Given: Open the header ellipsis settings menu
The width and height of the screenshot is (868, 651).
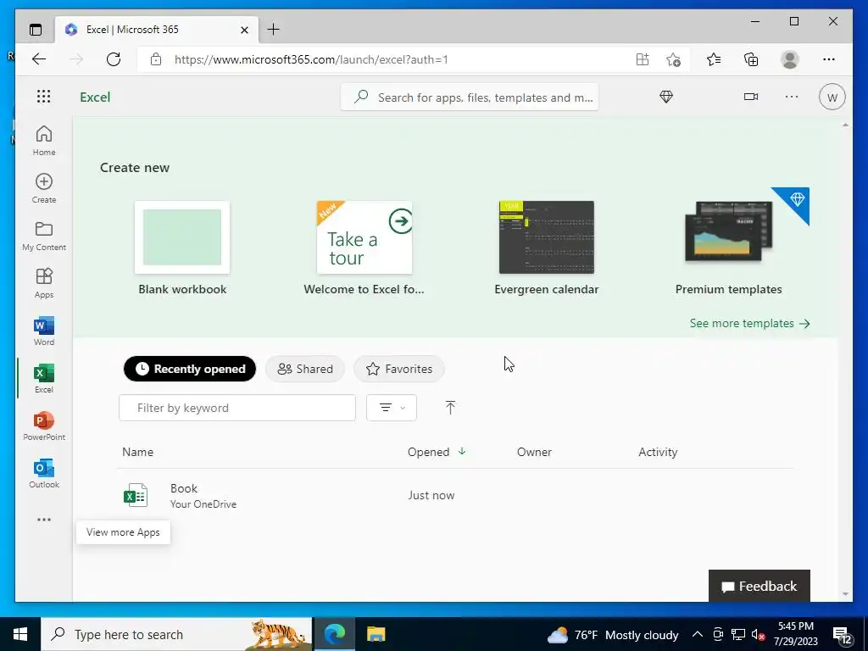Looking at the screenshot, I should 792,97.
